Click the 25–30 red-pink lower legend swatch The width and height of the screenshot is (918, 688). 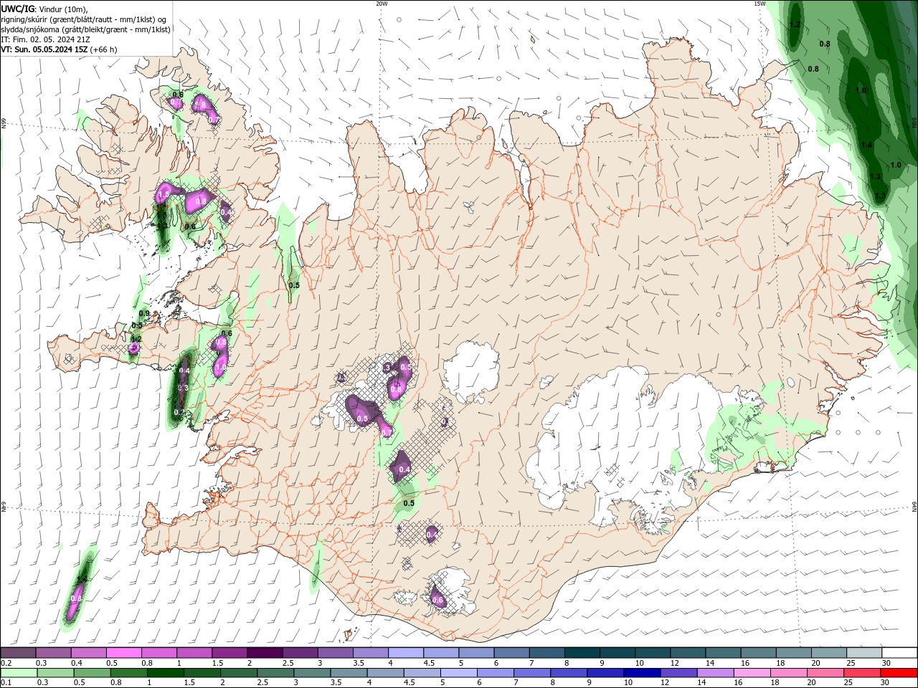(x=862, y=673)
